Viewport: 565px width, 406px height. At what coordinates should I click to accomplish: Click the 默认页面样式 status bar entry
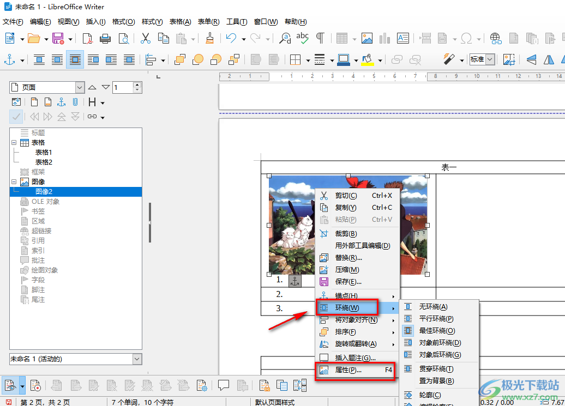275,402
